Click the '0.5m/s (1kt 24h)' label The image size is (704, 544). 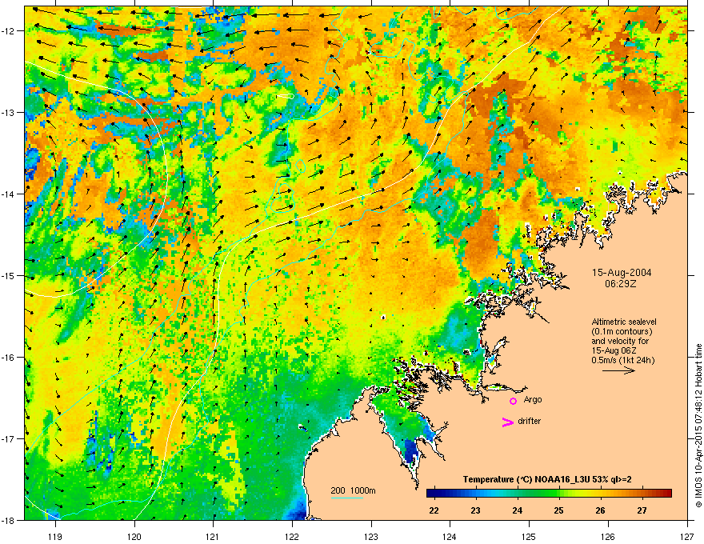pos(622,360)
